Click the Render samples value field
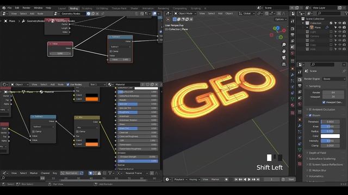348x195 pixels. [333, 93]
